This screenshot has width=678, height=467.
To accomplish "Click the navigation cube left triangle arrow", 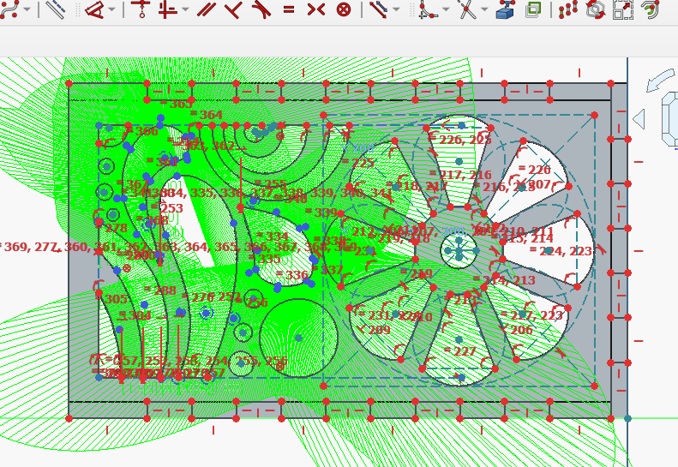I will (638, 118).
